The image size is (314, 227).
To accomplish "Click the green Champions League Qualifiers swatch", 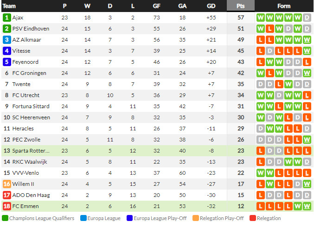I will coord(5,218).
